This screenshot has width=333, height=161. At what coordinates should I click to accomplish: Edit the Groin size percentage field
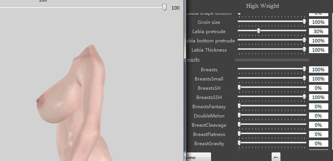pyautogui.click(x=318, y=22)
